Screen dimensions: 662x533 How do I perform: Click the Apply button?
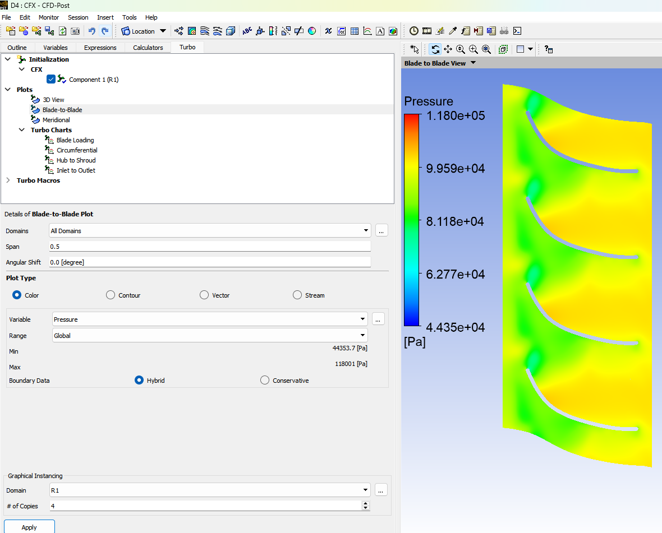point(29,527)
